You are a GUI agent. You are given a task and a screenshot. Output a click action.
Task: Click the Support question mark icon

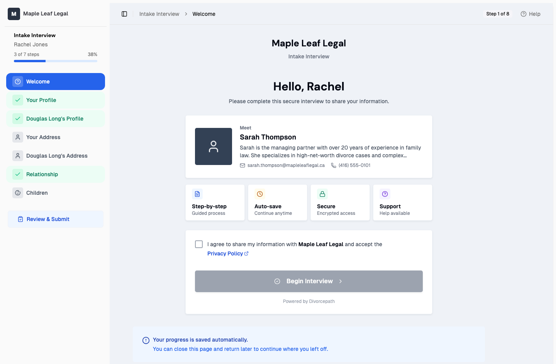[385, 194]
